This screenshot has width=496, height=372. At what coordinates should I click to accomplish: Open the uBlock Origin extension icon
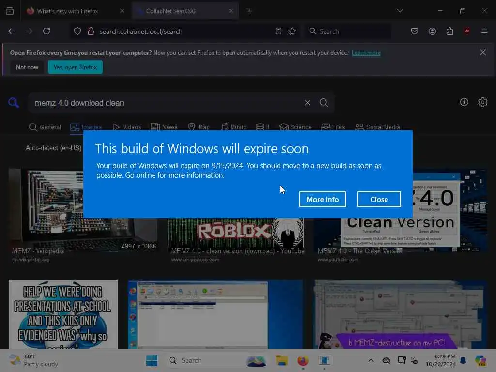[467, 31]
